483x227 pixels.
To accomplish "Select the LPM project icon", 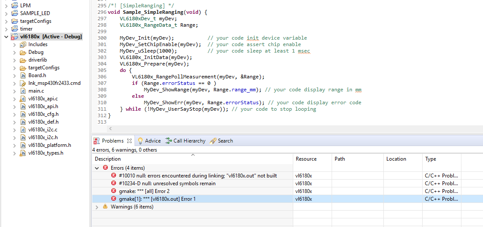I will click(x=15, y=5).
